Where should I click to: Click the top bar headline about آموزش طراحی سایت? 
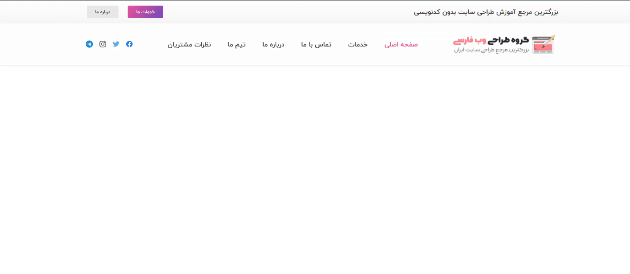486,12
